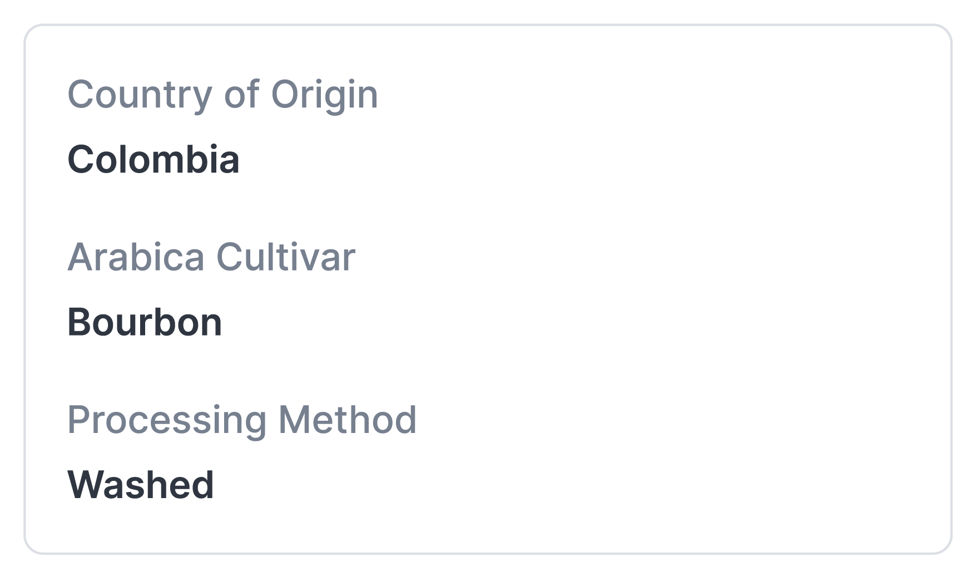The width and height of the screenshot is (976, 576).
Task: Click the Country of Origin label
Action: 222,95
